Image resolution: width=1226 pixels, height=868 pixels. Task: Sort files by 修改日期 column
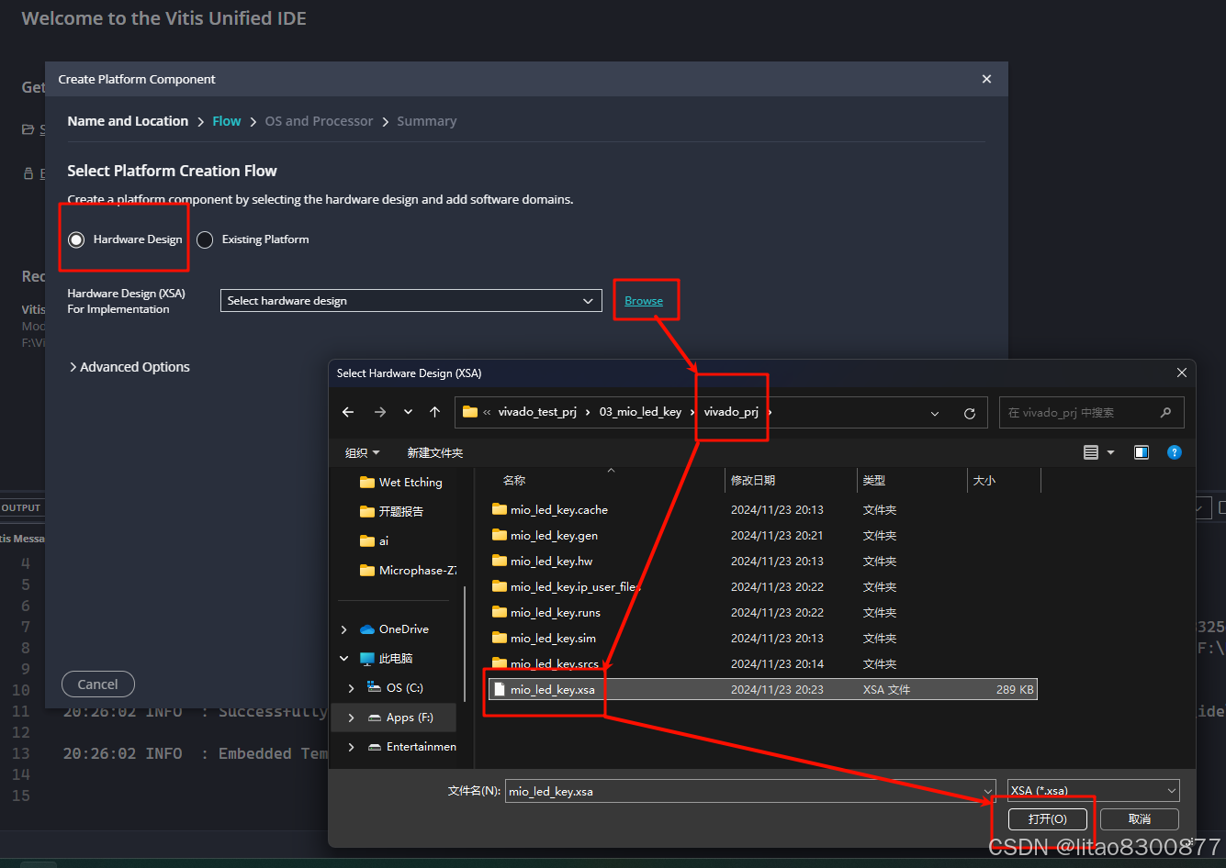pos(753,480)
